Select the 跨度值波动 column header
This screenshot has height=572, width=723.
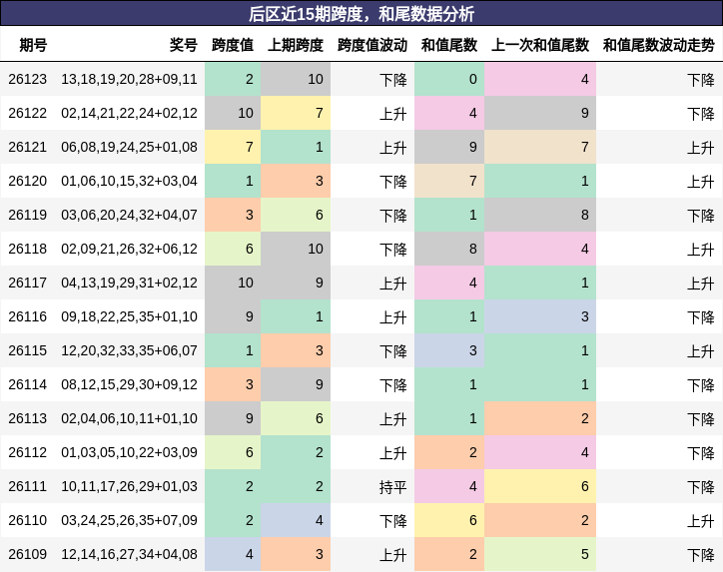coord(372,45)
